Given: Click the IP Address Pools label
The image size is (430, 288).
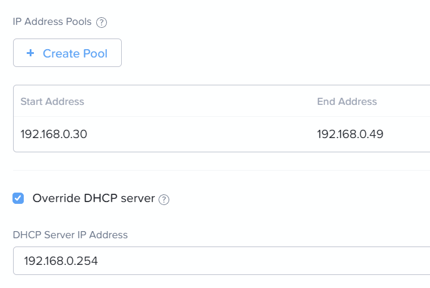Looking at the screenshot, I should click(x=52, y=21).
